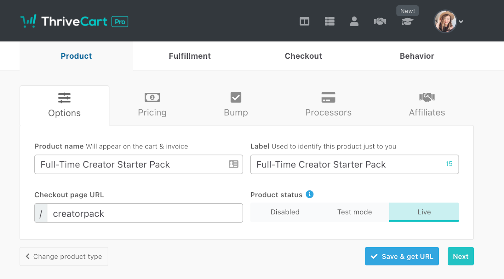This screenshot has width=504, height=279.
Task: Open the dashboard icon in header
Action: pyautogui.click(x=304, y=21)
